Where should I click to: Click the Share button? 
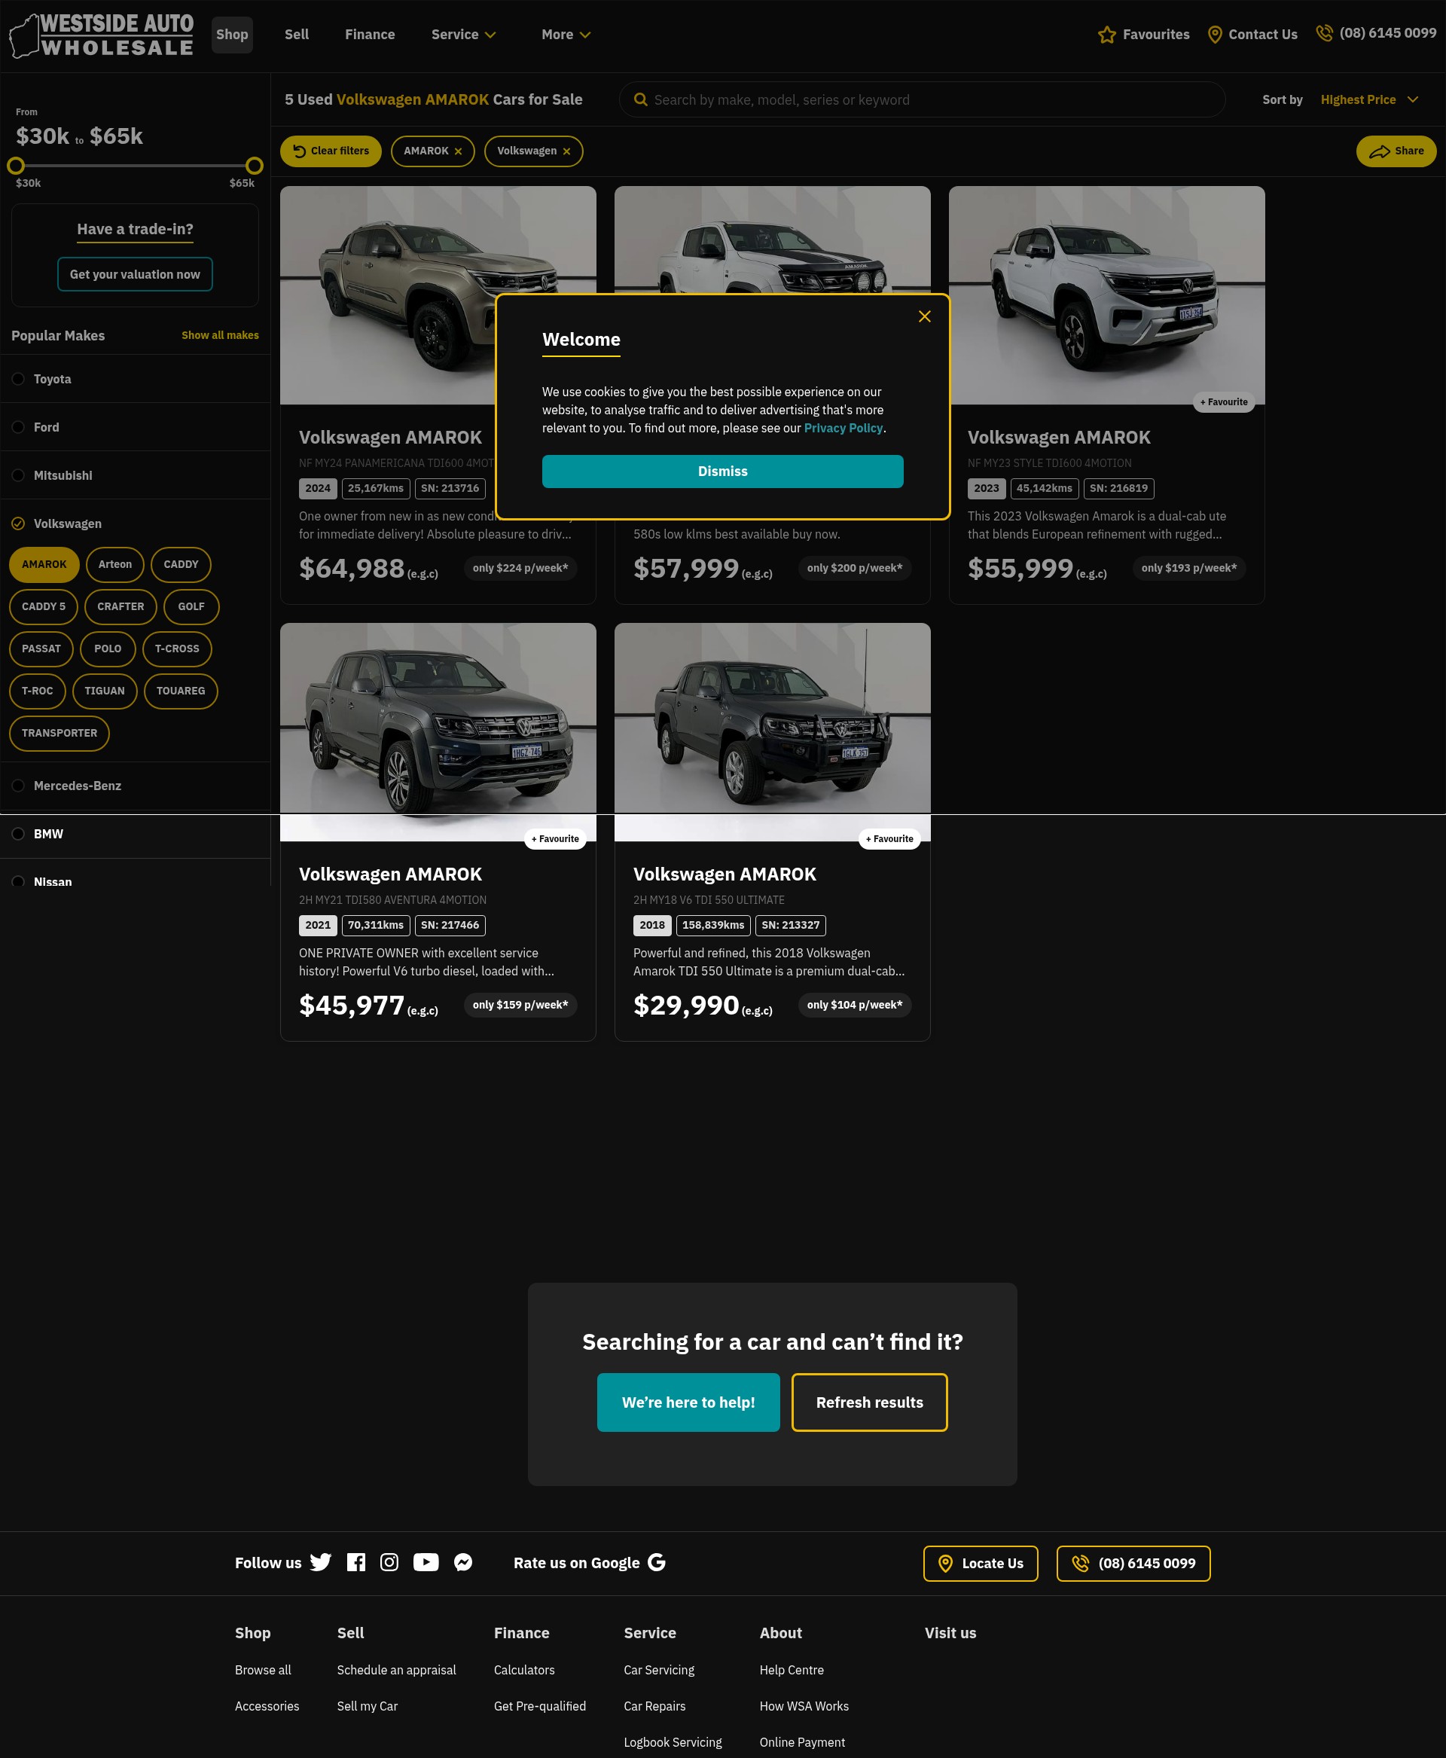click(x=1396, y=151)
